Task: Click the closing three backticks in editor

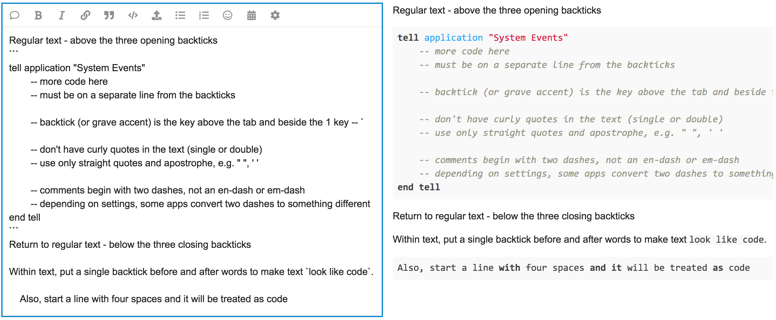Action: pos(14,229)
